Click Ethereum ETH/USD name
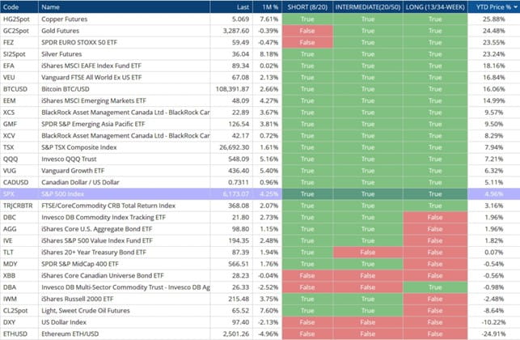Image resolution: width=520 pixels, height=340 pixels. 70,334
